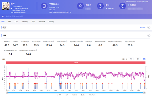152x96 pixels.
Task: Toggle Jank series in chart legend
Action: point(66,95)
